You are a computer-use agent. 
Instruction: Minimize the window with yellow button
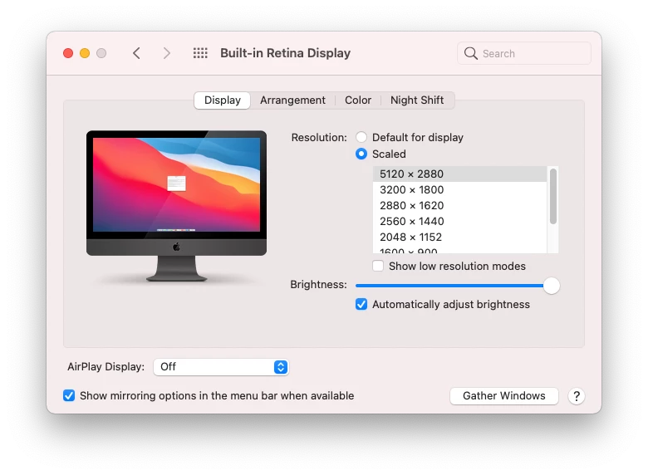[x=85, y=53]
